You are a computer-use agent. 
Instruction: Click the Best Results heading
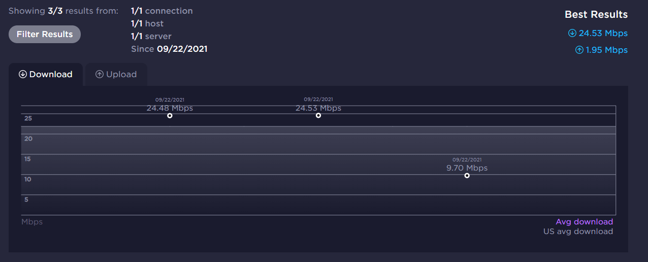coord(596,15)
